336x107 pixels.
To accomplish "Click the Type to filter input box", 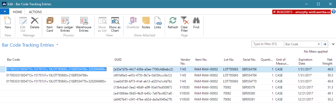I will tap(268, 44).
